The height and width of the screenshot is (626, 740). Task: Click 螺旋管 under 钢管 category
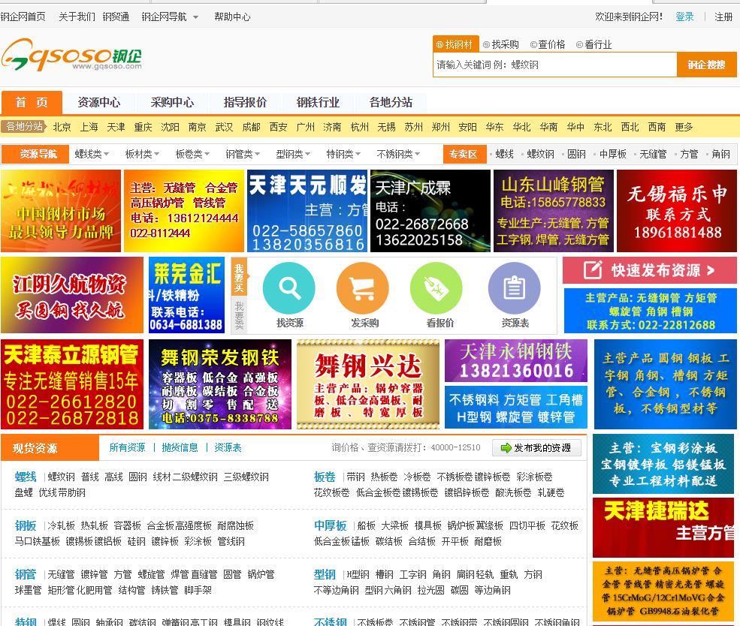click(151, 575)
